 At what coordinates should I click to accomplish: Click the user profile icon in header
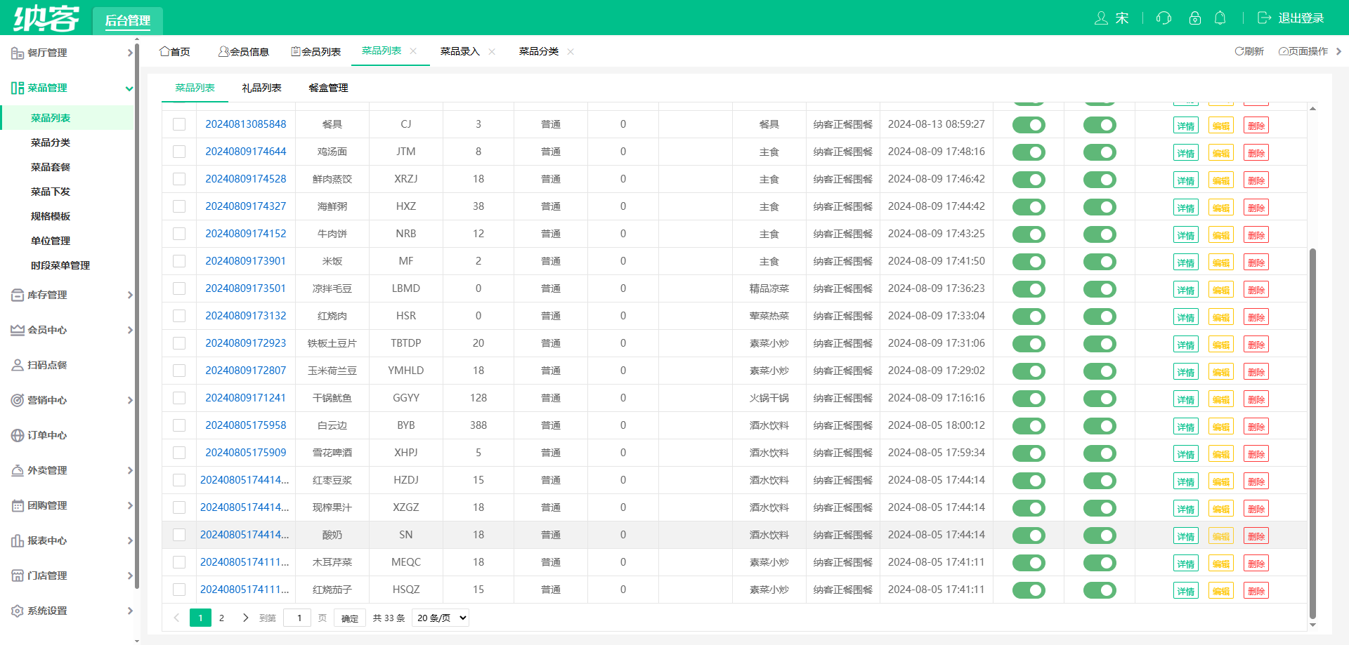point(1101,18)
